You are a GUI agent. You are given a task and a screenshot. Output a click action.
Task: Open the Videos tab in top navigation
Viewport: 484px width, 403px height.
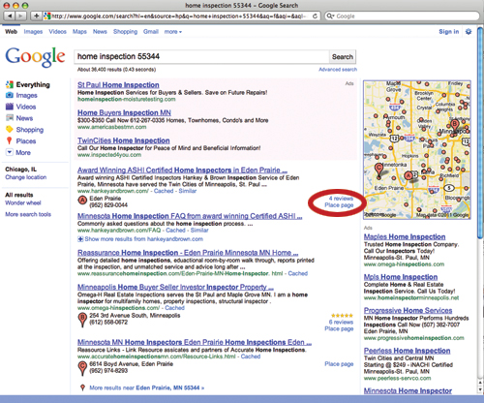[57, 32]
